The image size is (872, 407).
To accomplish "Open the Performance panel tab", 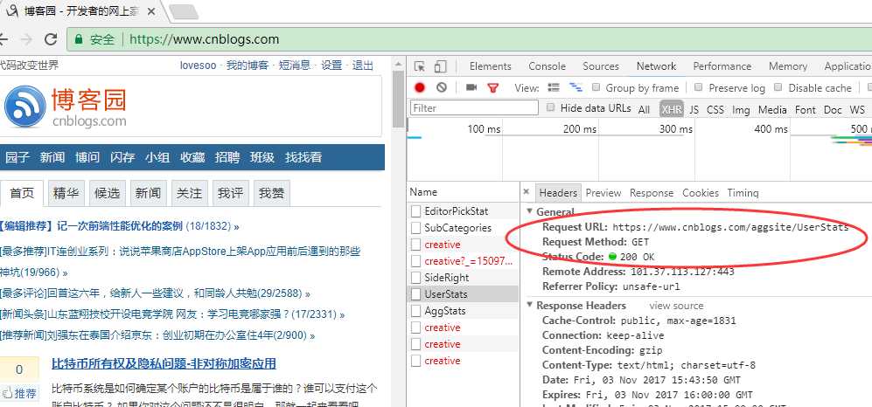I will [722, 66].
